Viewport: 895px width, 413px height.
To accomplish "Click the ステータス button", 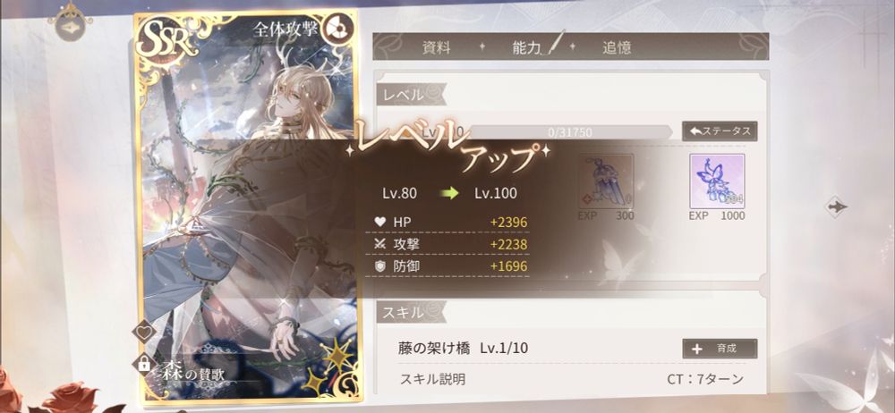I will pos(720,131).
